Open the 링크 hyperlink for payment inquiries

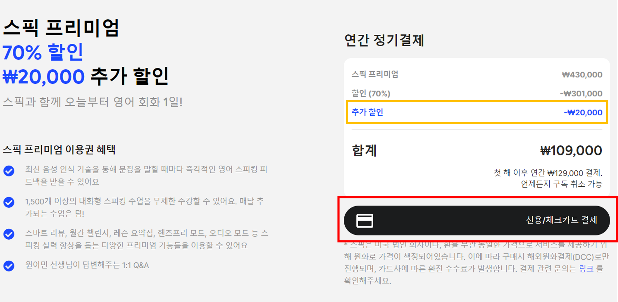coord(586,269)
